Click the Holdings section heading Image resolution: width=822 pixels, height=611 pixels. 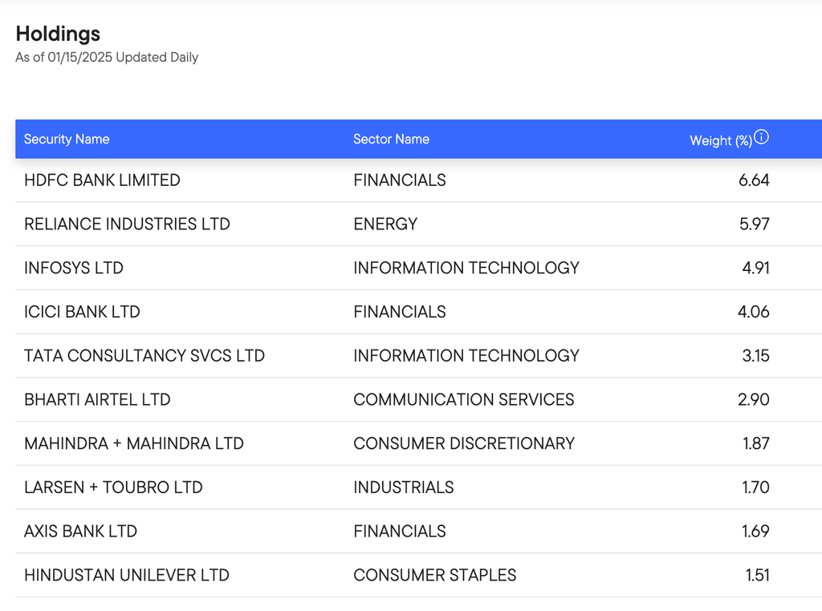(x=58, y=34)
